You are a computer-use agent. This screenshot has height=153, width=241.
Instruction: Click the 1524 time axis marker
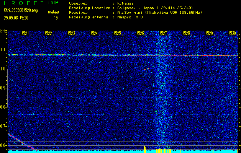(94, 33)
